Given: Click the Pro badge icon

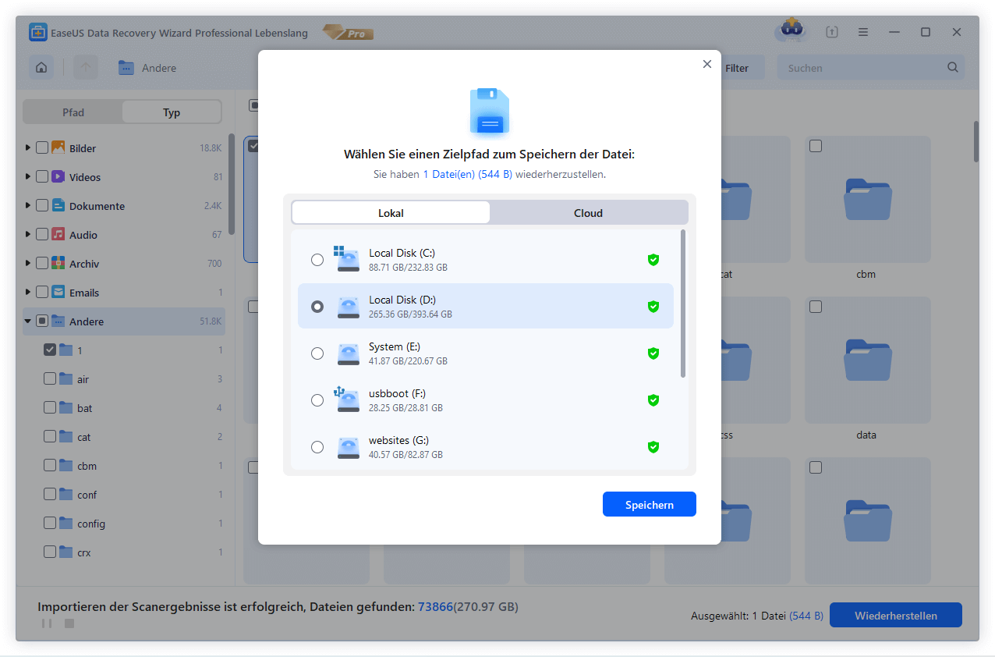Looking at the screenshot, I should [349, 33].
